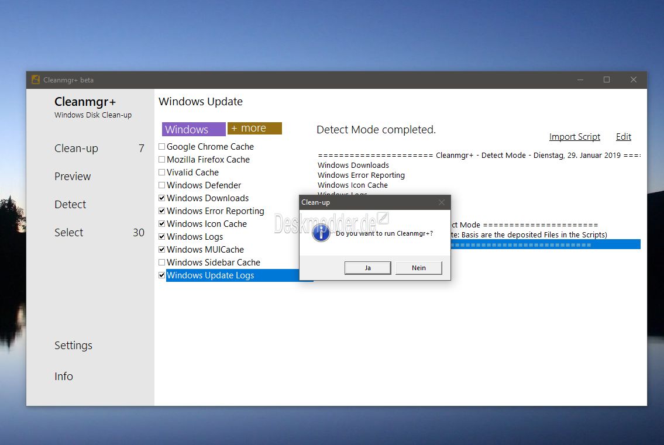
Task: Show the Info page
Action: click(x=64, y=377)
